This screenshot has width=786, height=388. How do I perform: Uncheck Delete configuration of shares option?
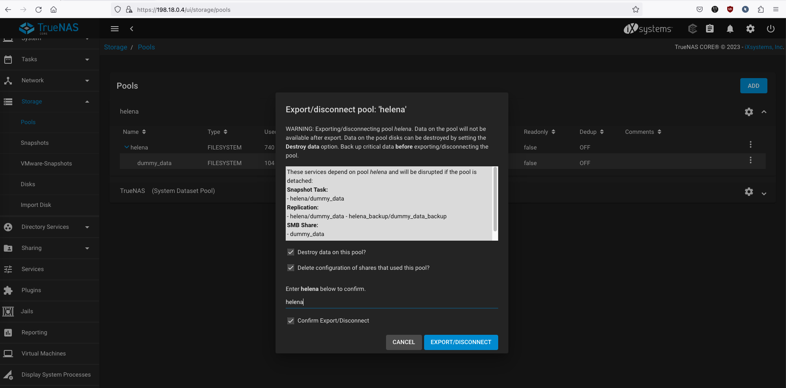click(291, 268)
